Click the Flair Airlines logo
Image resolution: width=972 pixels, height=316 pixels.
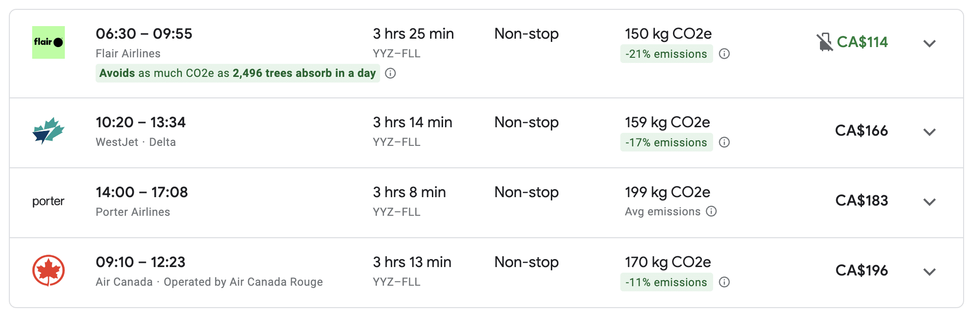pos(49,42)
